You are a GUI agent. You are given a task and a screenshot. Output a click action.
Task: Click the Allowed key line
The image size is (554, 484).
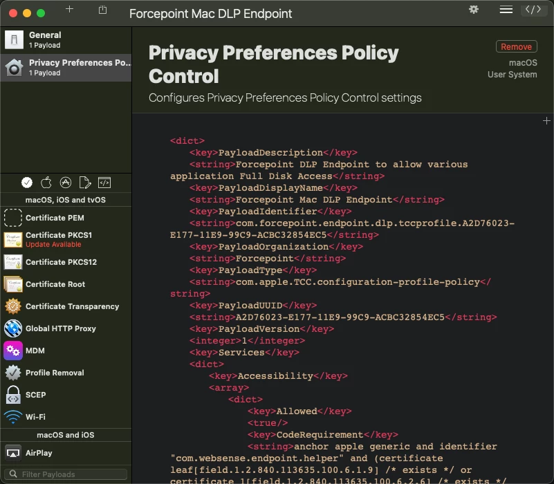pos(299,411)
